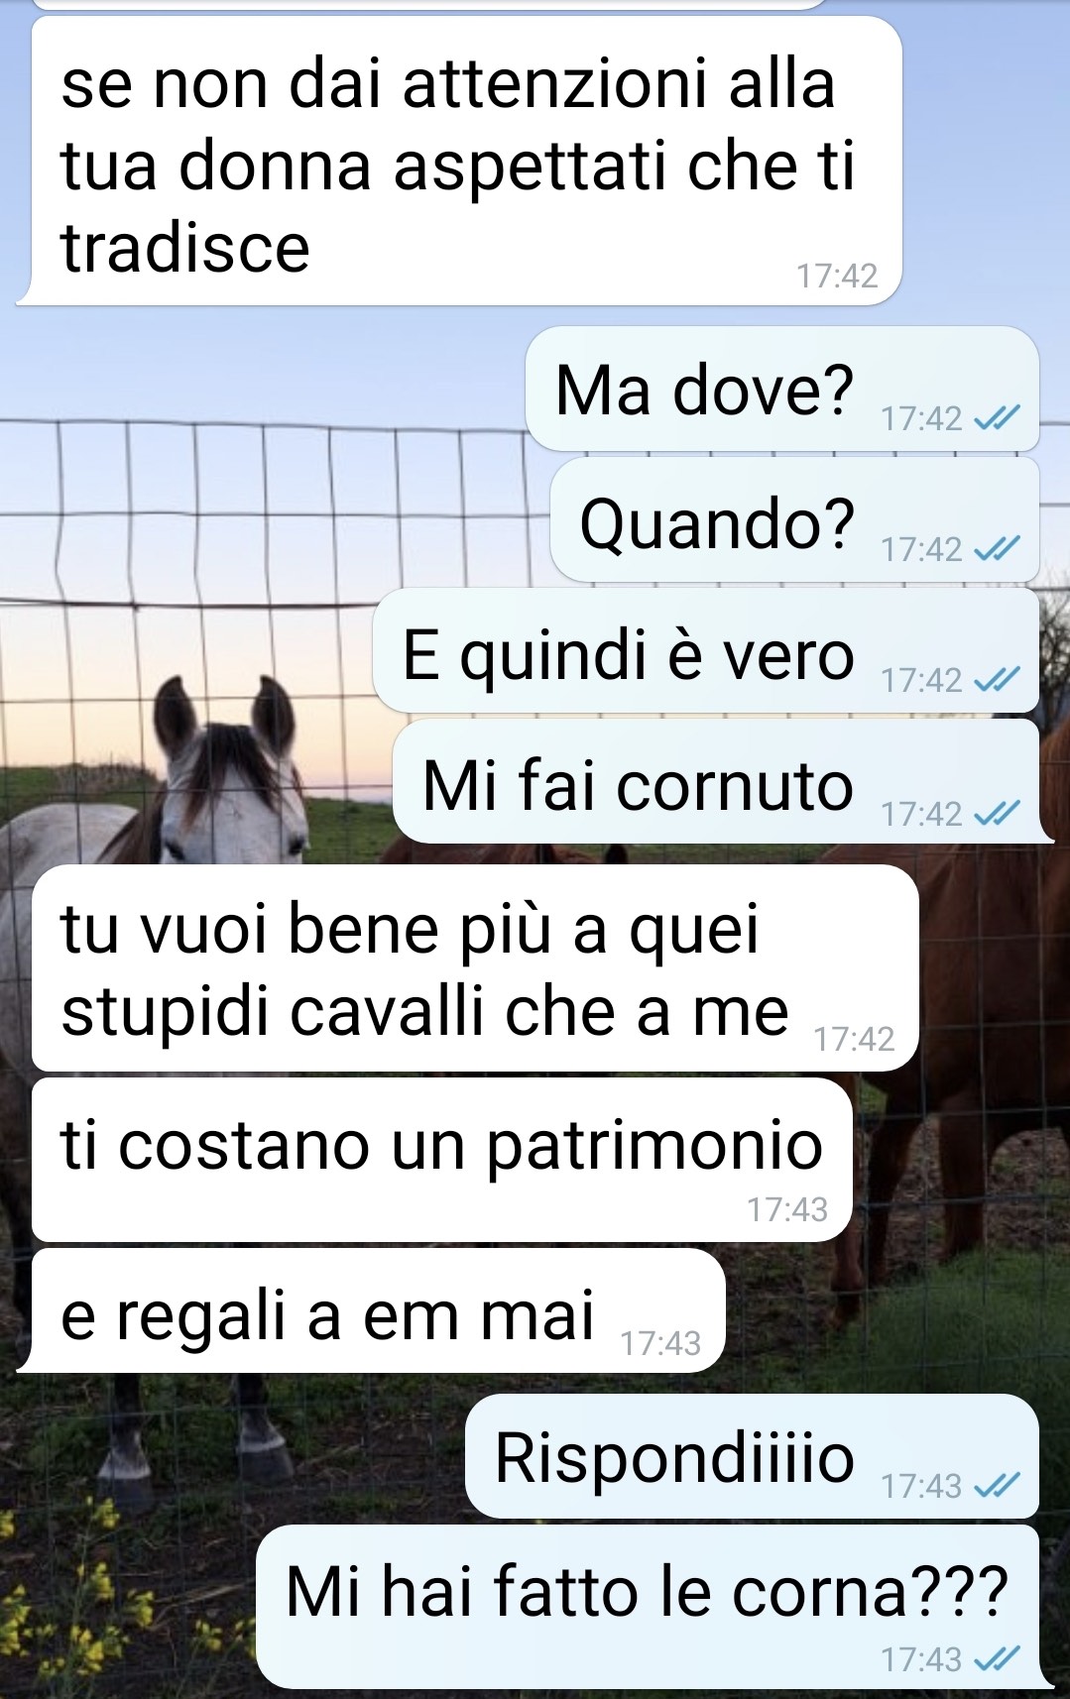This screenshot has width=1070, height=1699.
Task: Tap the read ticks on 'Mi fai cornuto'
Action: tap(996, 814)
